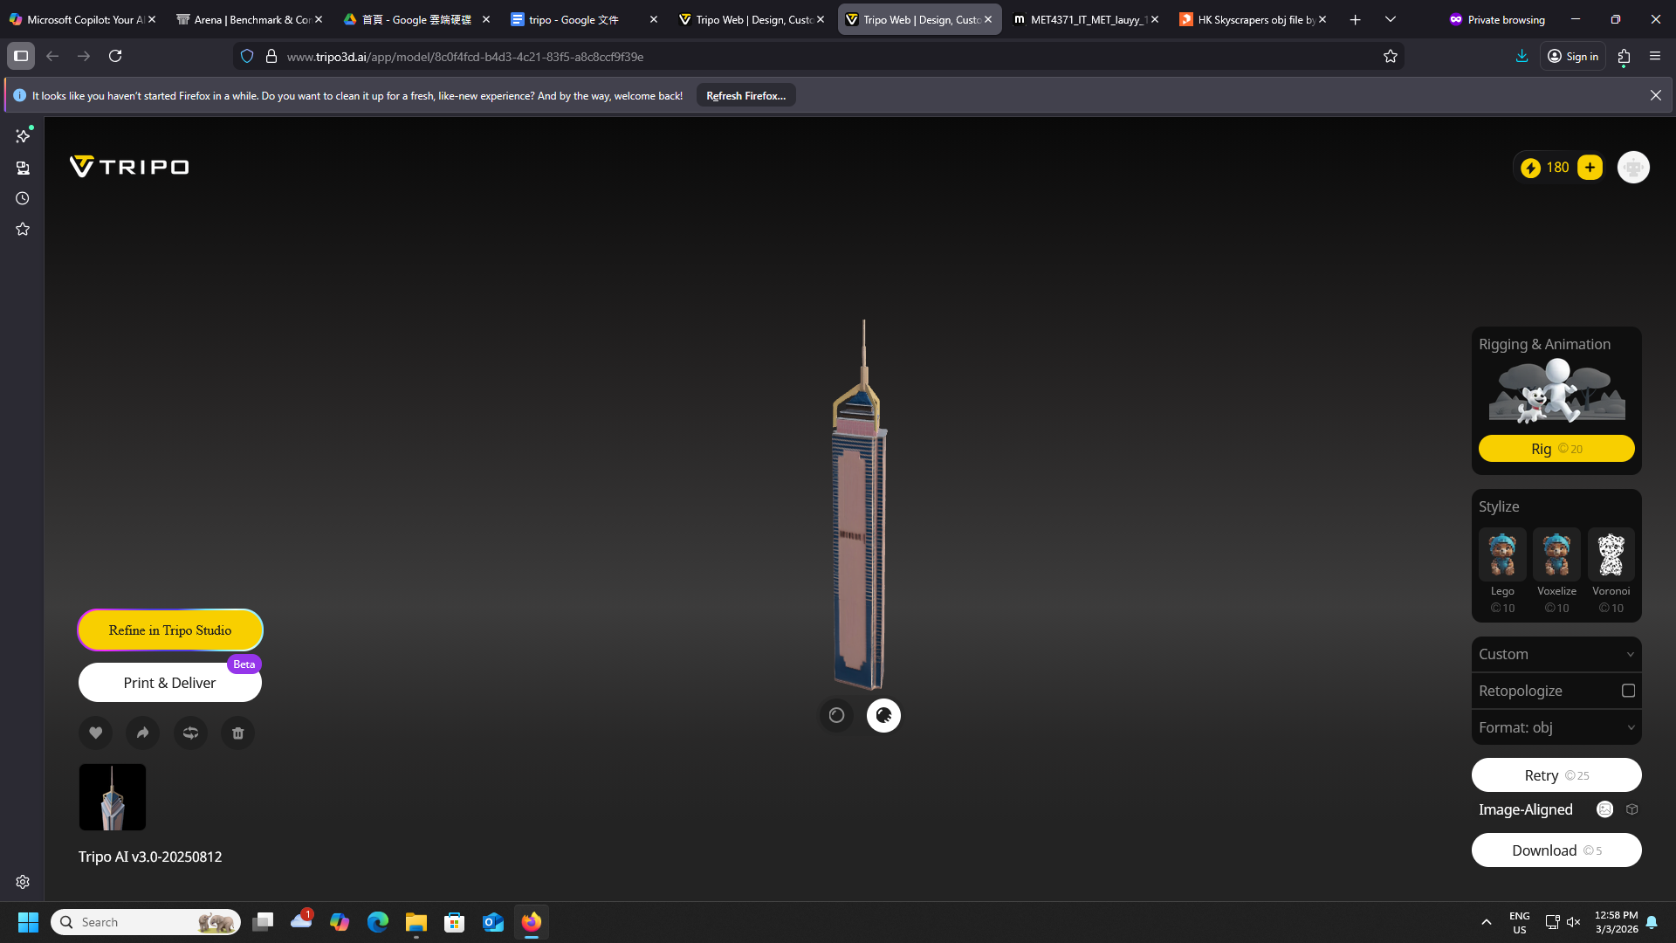This screenshot has width=1676, height=943.
Task: Show hidden system tray icons
Action: pos(1486,922)
